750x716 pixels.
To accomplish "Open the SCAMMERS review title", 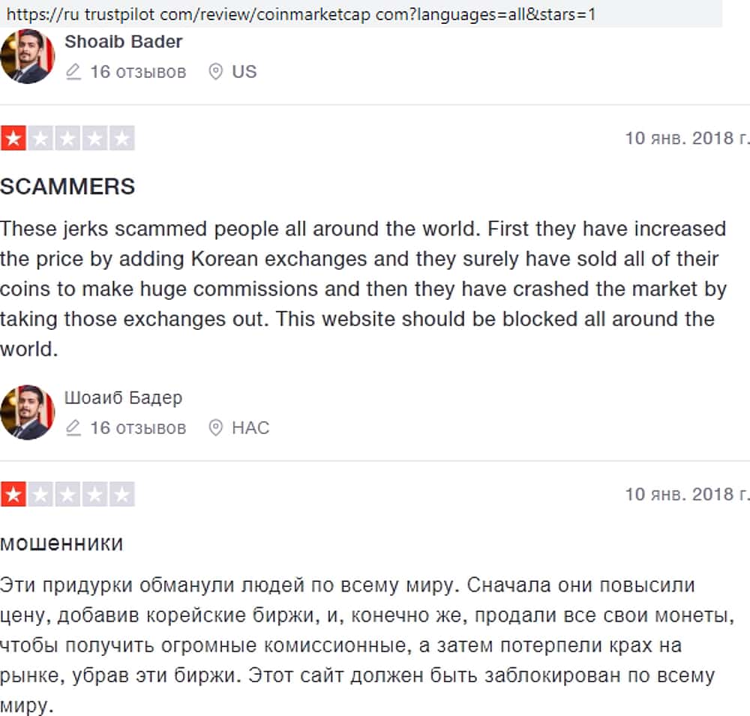I will 67,187.
